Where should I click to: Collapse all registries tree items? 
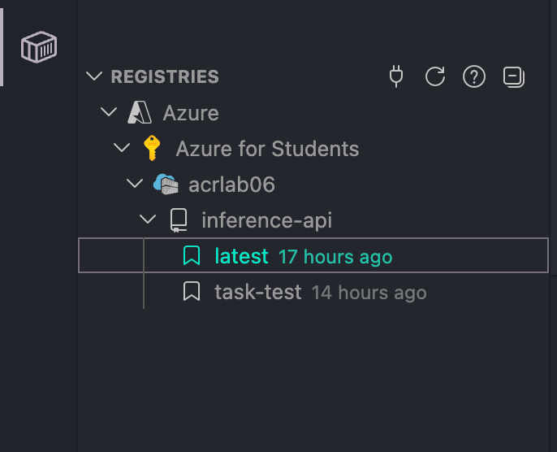coord(514,76)
